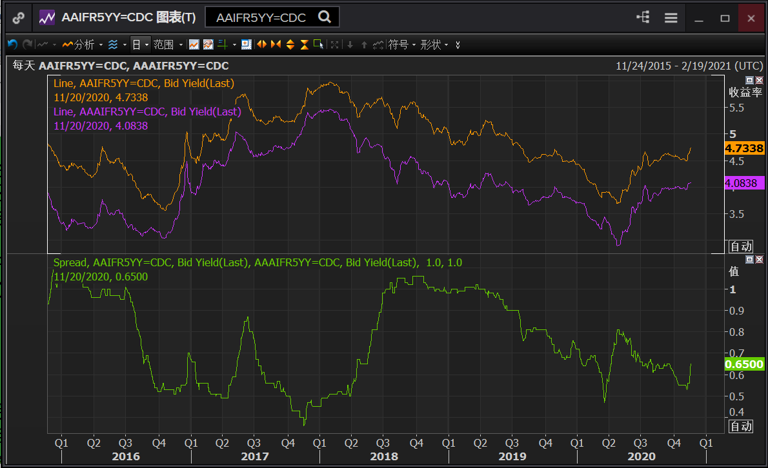Click the chart title 每天 AAIFR5YY=CDC
768x468 pixels.
coord(121,66)
